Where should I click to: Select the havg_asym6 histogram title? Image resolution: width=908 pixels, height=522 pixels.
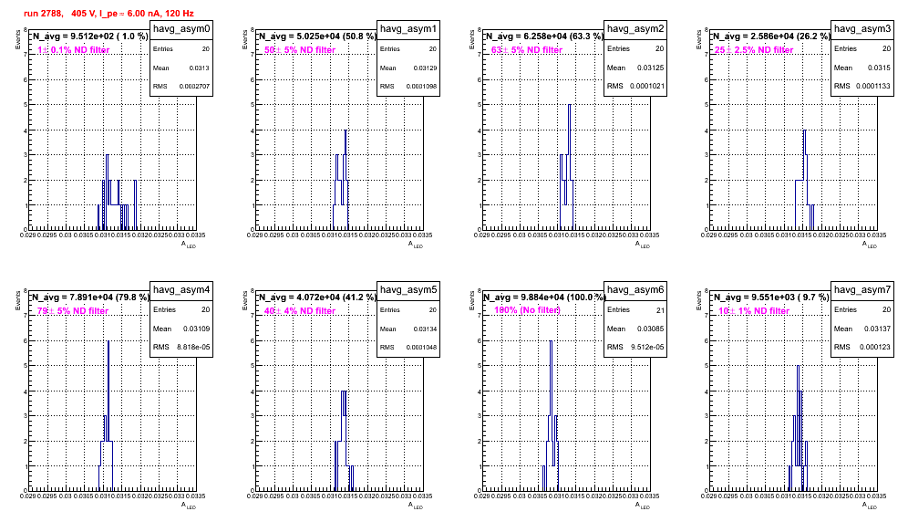[635, 290]
